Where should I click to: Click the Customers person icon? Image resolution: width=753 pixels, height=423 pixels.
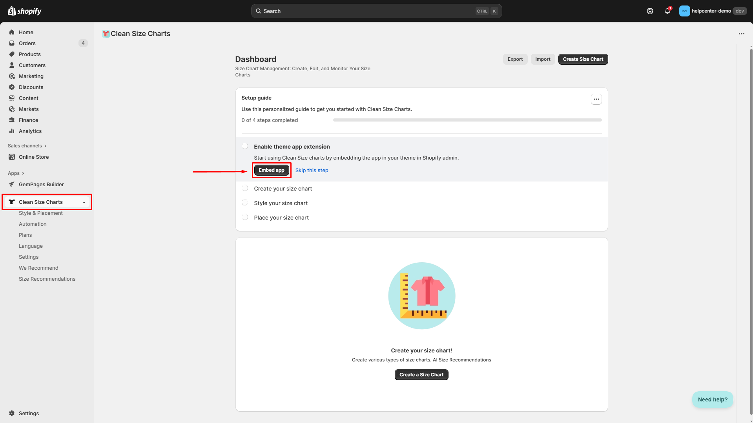click(x=12, y=65)
